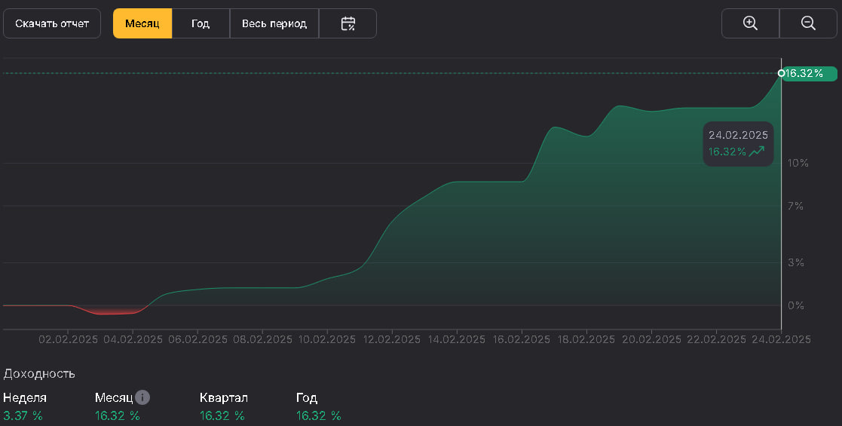The height and width of the screenshot is (426, 842).
Task: Click the "3%" y-axis label
Action: [796, 262]
